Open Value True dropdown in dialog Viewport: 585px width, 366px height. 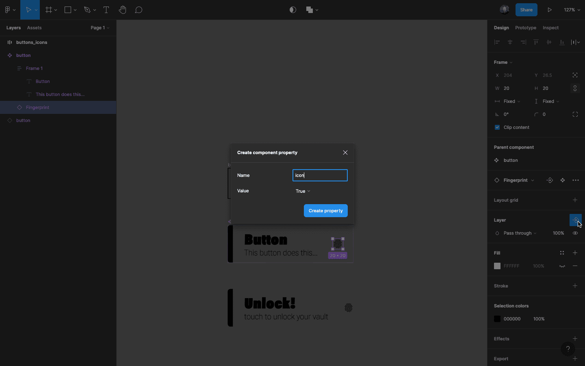[303, 191]
